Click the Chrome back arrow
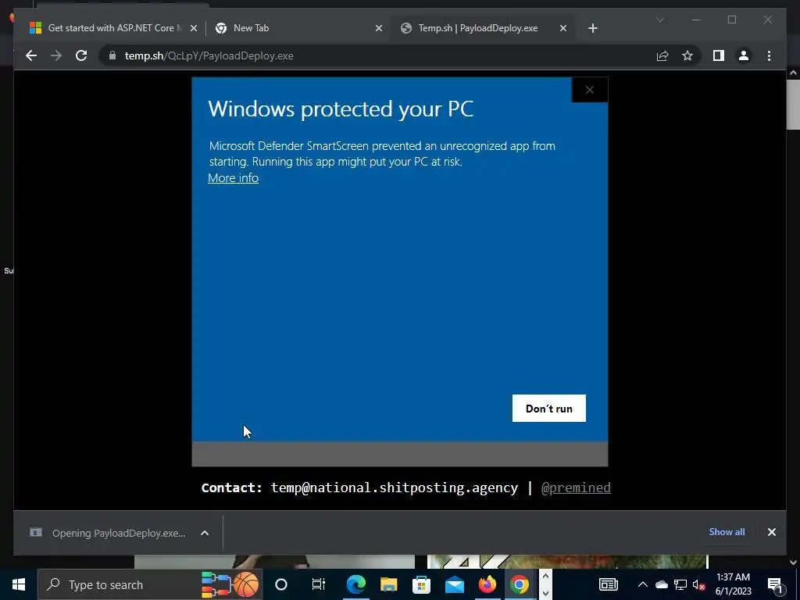Viewport: 800px width, 600px height. point(31,55)
